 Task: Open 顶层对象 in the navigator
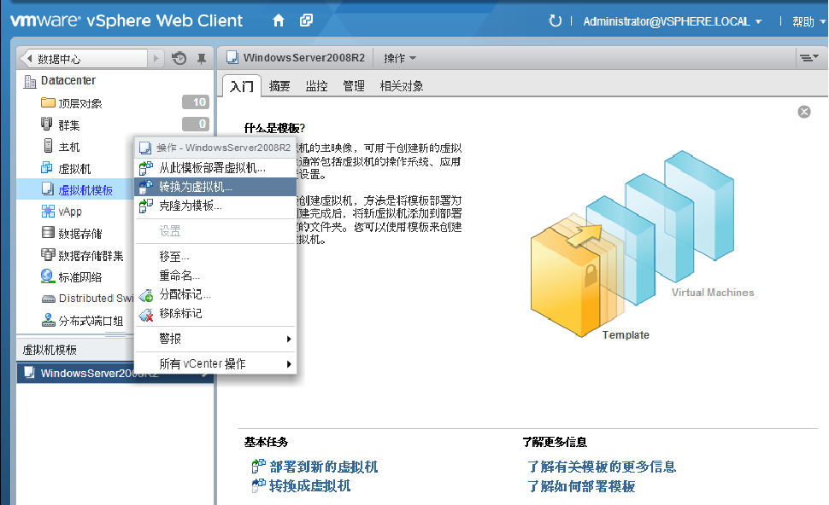80,103
